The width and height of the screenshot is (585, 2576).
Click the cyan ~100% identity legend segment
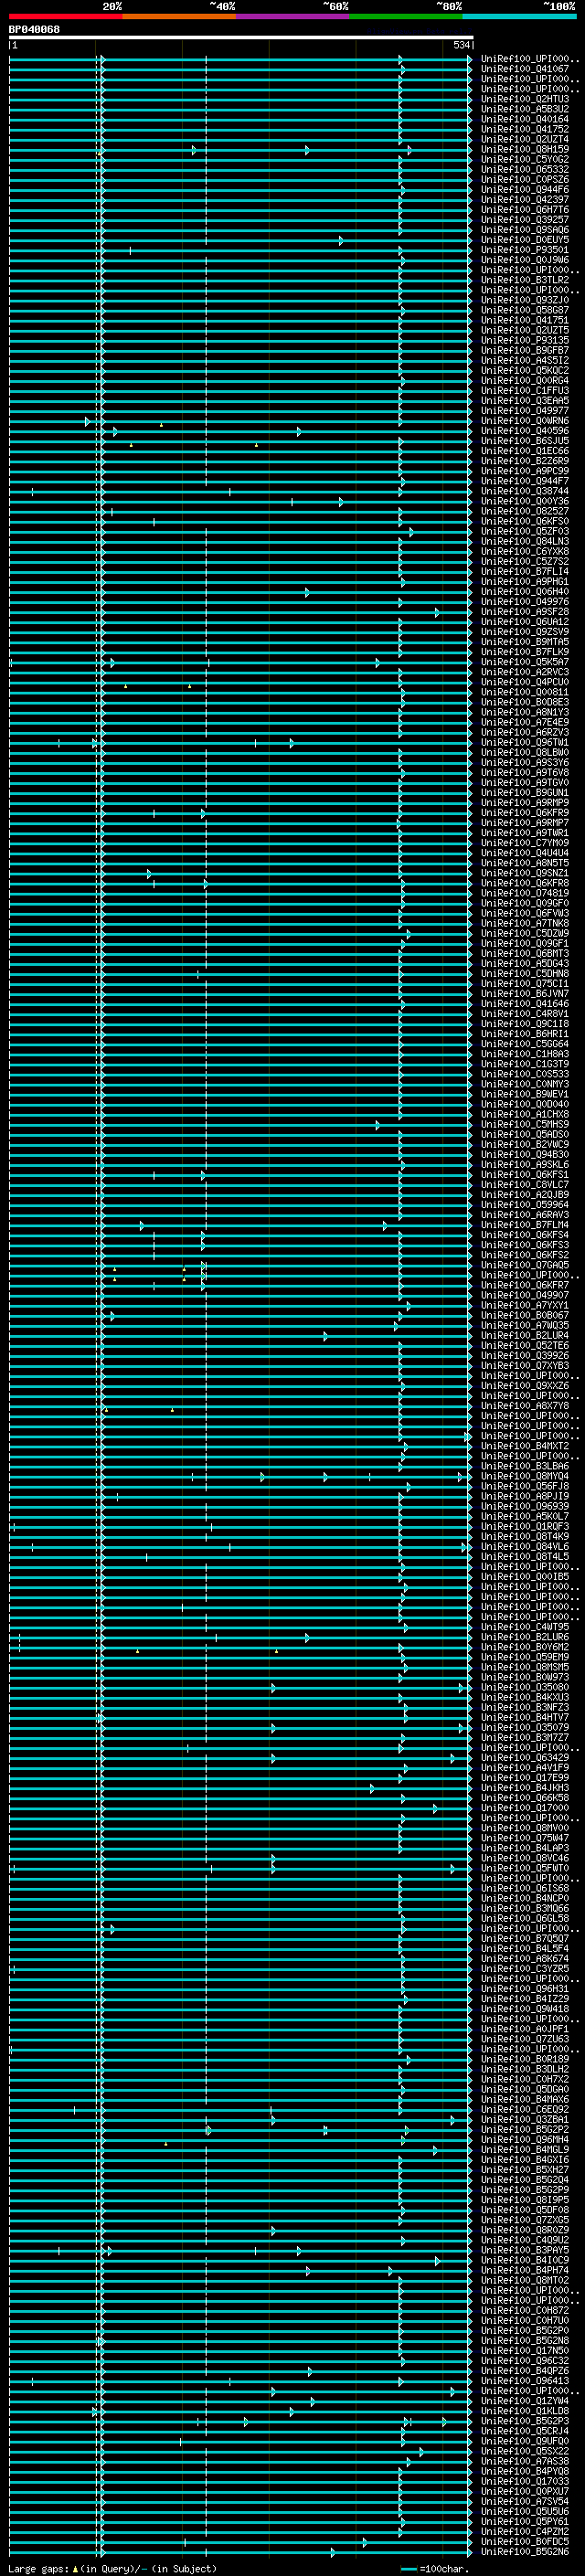pyautogui.click(x=519, y=16)
